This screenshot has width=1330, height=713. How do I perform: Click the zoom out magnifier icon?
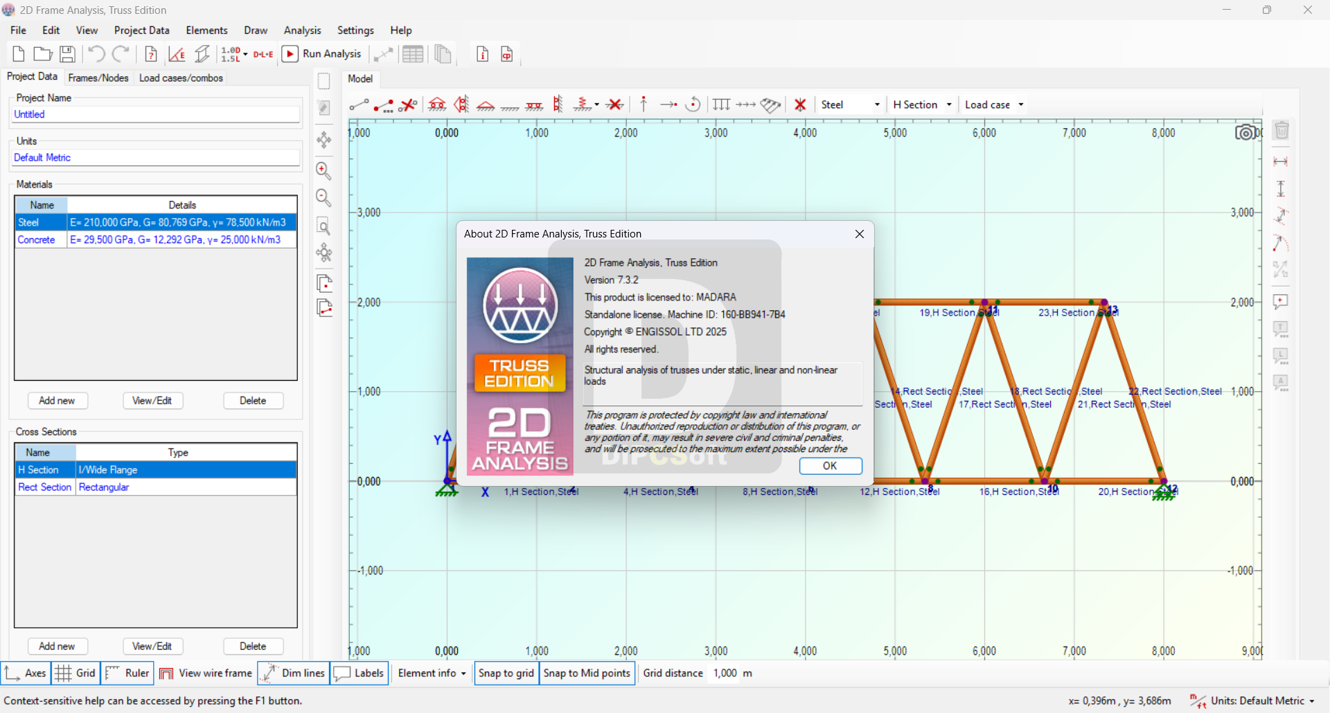323,198
